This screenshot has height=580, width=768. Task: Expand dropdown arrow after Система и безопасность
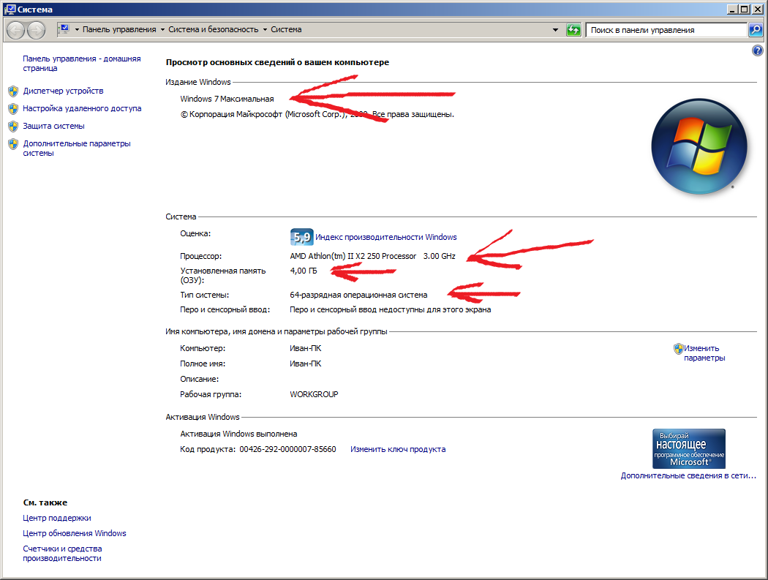click(265, 30)
